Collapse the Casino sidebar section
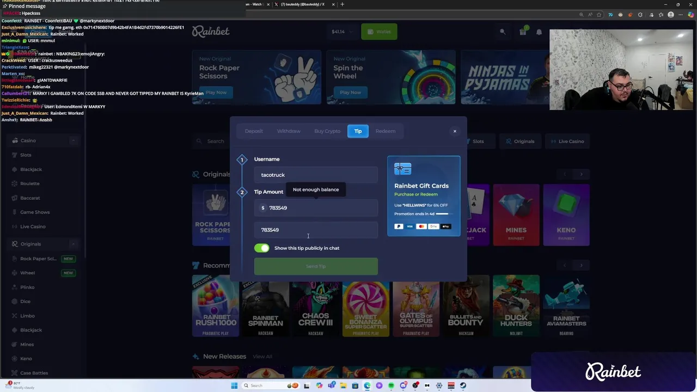697x392 pixels. [x=73, y=140]
